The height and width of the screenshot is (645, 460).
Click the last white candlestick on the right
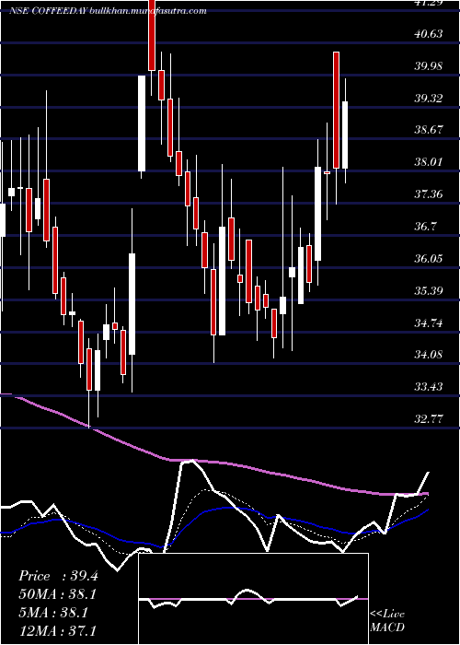point(345,135)
